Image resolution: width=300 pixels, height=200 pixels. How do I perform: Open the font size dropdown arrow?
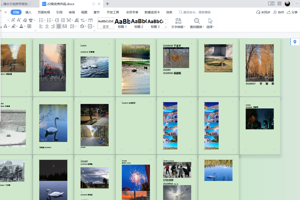(8, 20)
